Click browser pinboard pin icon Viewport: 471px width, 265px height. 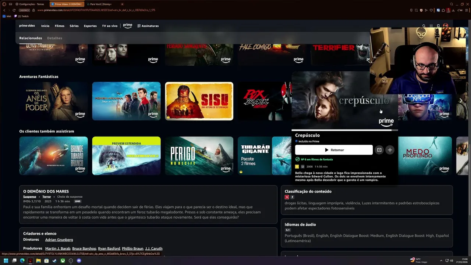[x=411, y=10]
